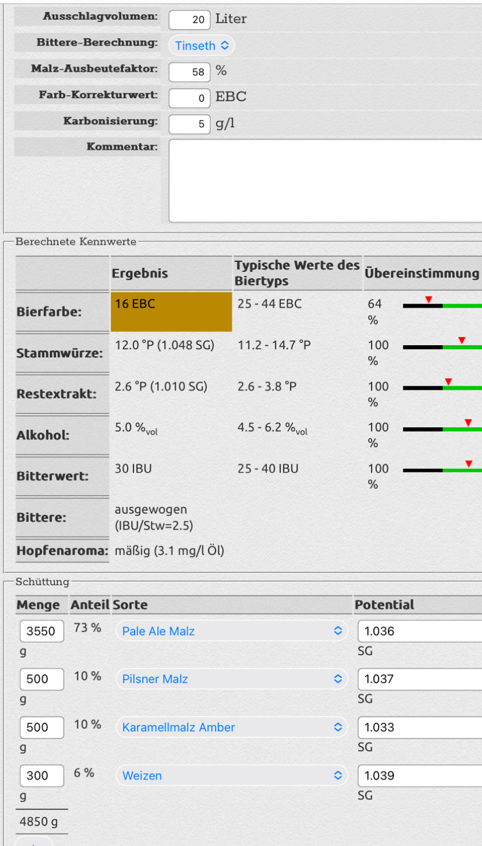
Task: Click inside the Kommentar text area
Action: point(325,180)
